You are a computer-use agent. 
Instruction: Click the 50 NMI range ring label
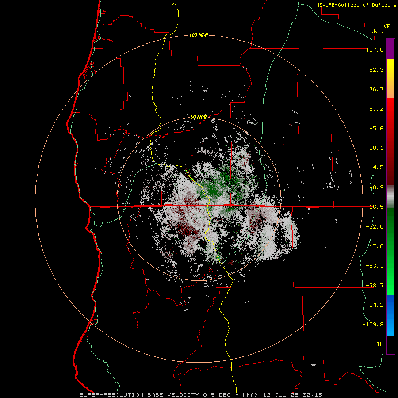coord(199,117)
